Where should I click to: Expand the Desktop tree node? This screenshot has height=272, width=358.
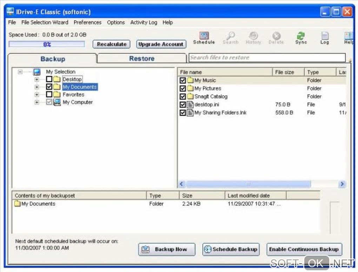(37, 79)
